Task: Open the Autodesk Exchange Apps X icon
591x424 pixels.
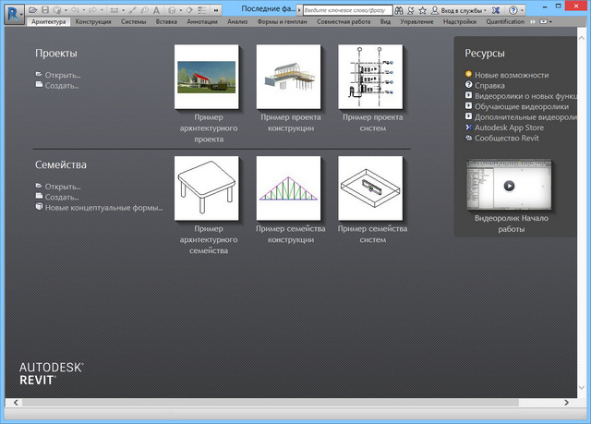Action: coord(496,8)
